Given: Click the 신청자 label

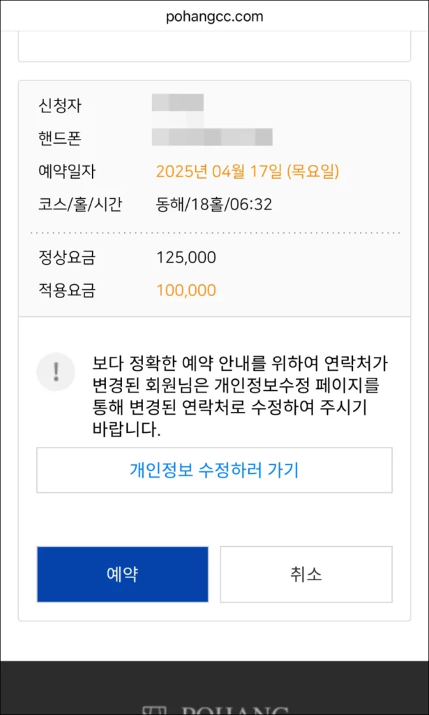Looking at the screenshot, I should pyautogui.click(x=60, y=106).
